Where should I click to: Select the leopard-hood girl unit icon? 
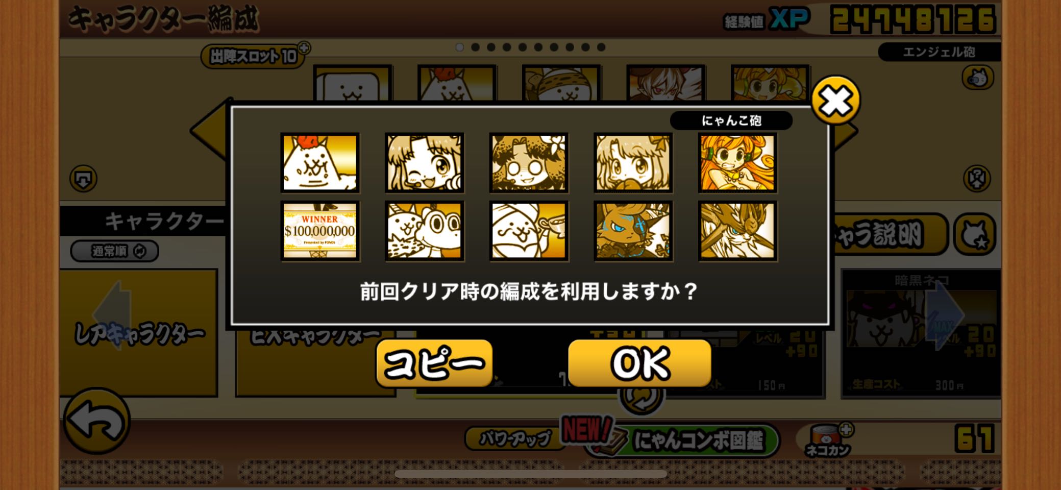(x=529, y=163)
